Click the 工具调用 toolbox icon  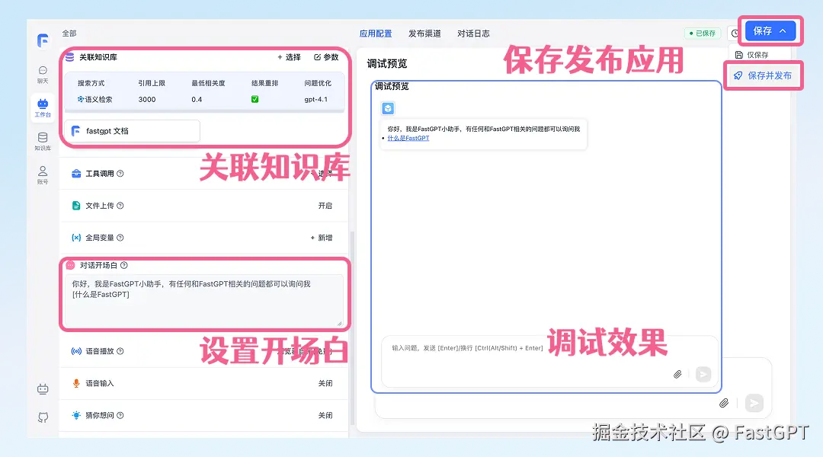click(76, 174)
